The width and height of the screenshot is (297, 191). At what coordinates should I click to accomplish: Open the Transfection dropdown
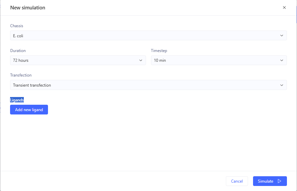point(148,85)
